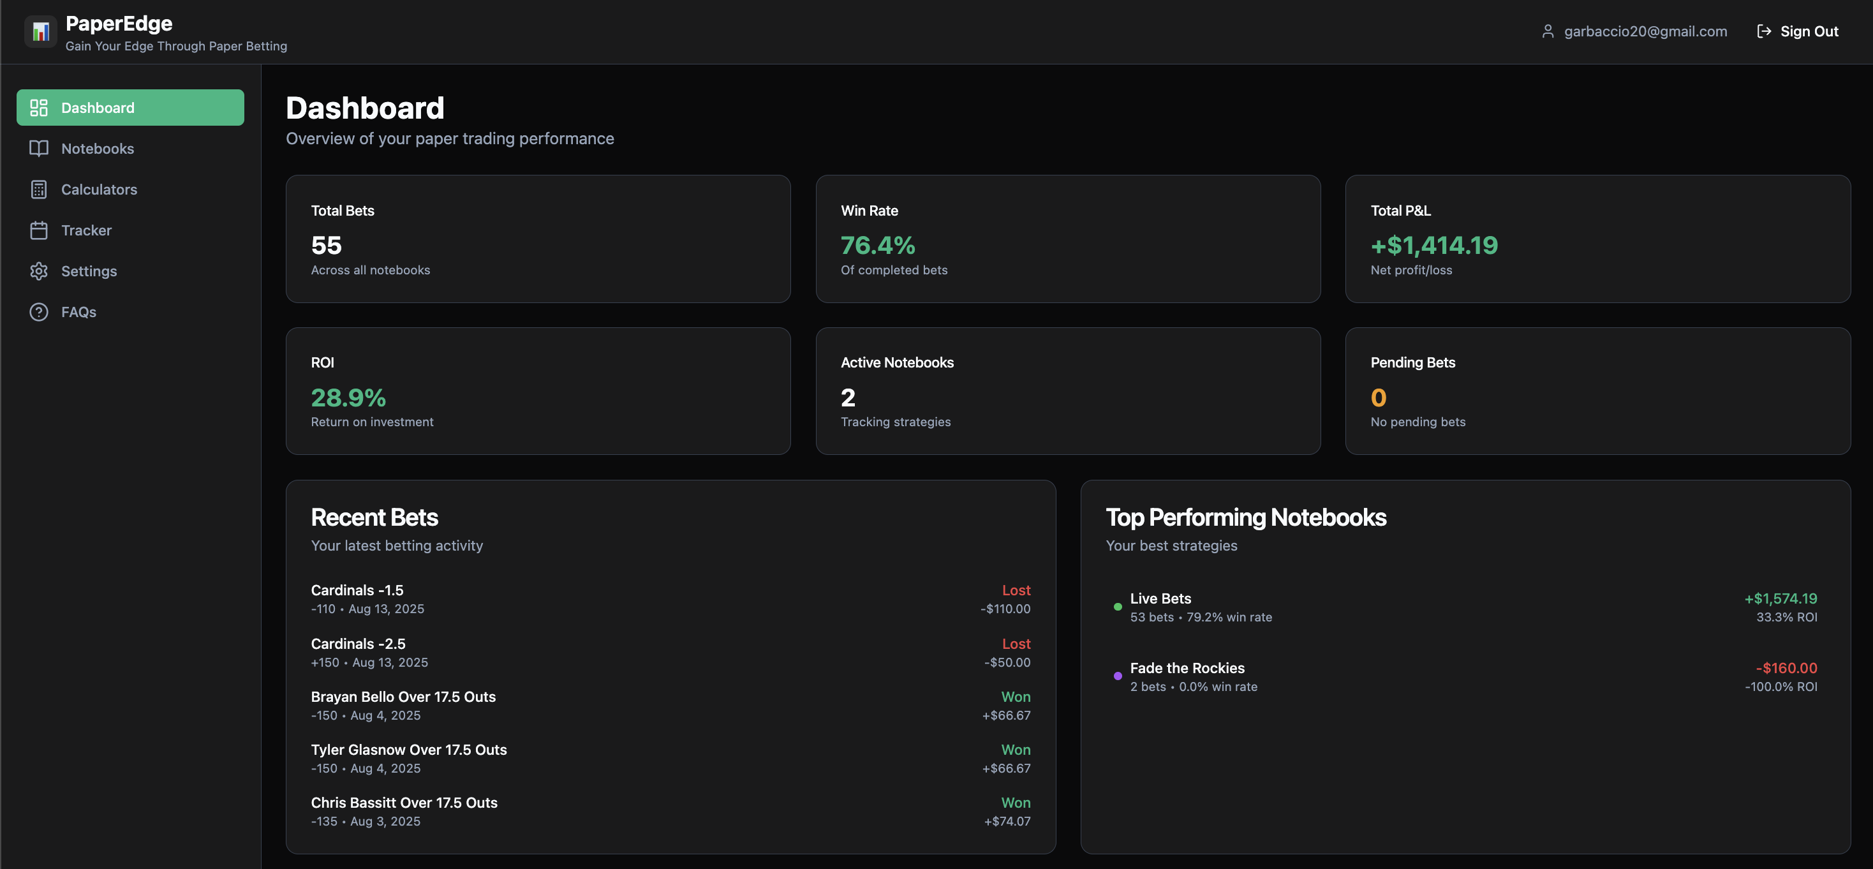This screenshot has width=1873, height=869.
Task: Select the Cardinals -1.5 recent bet
Action: tap(357, 590)
